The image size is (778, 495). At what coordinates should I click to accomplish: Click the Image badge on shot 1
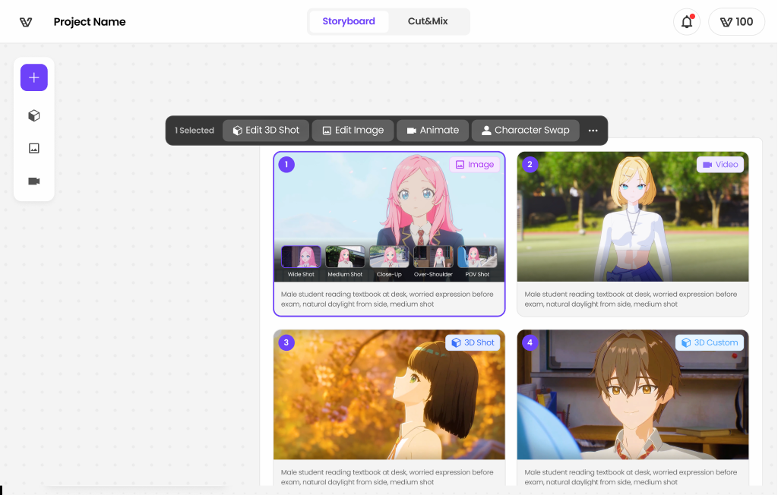click(474, 164)
